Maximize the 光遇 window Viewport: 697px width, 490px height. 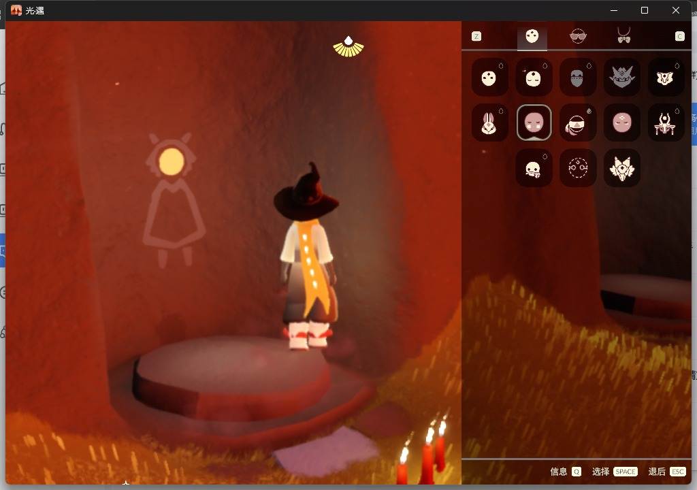point(645,10)
